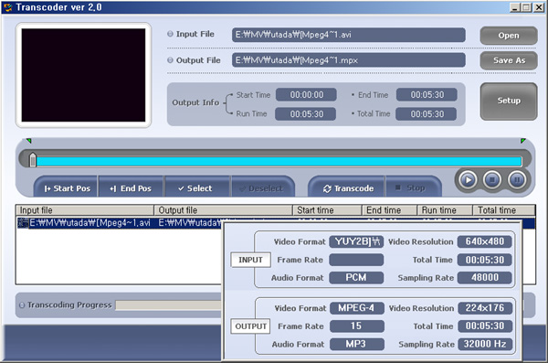Click the Start Time value field
The height and width of the screenshot is (363, 548).
pyautogui.click(x=307, y=94)
